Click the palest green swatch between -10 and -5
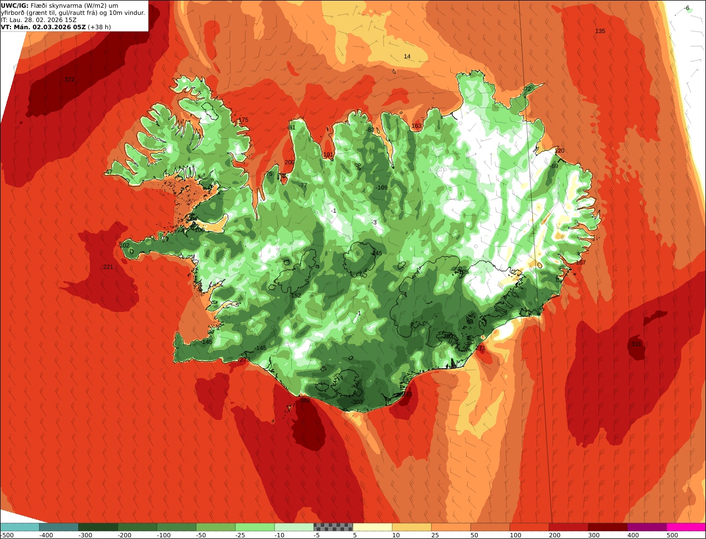The width and height of the screenshot is (706, 539). 293,527
